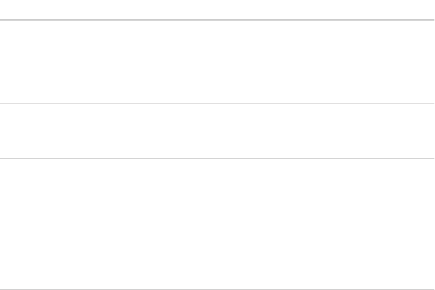435x290 pixels.
Task: Click the left end of the top divider
Action: click(2, 20)
